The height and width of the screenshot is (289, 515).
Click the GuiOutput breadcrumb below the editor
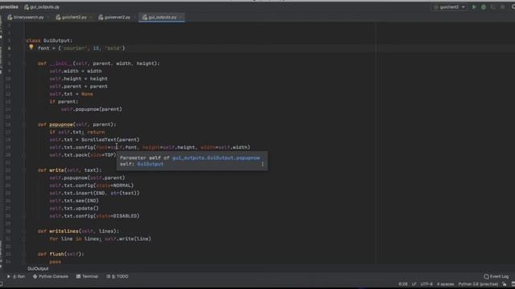(x=38, y=269)
